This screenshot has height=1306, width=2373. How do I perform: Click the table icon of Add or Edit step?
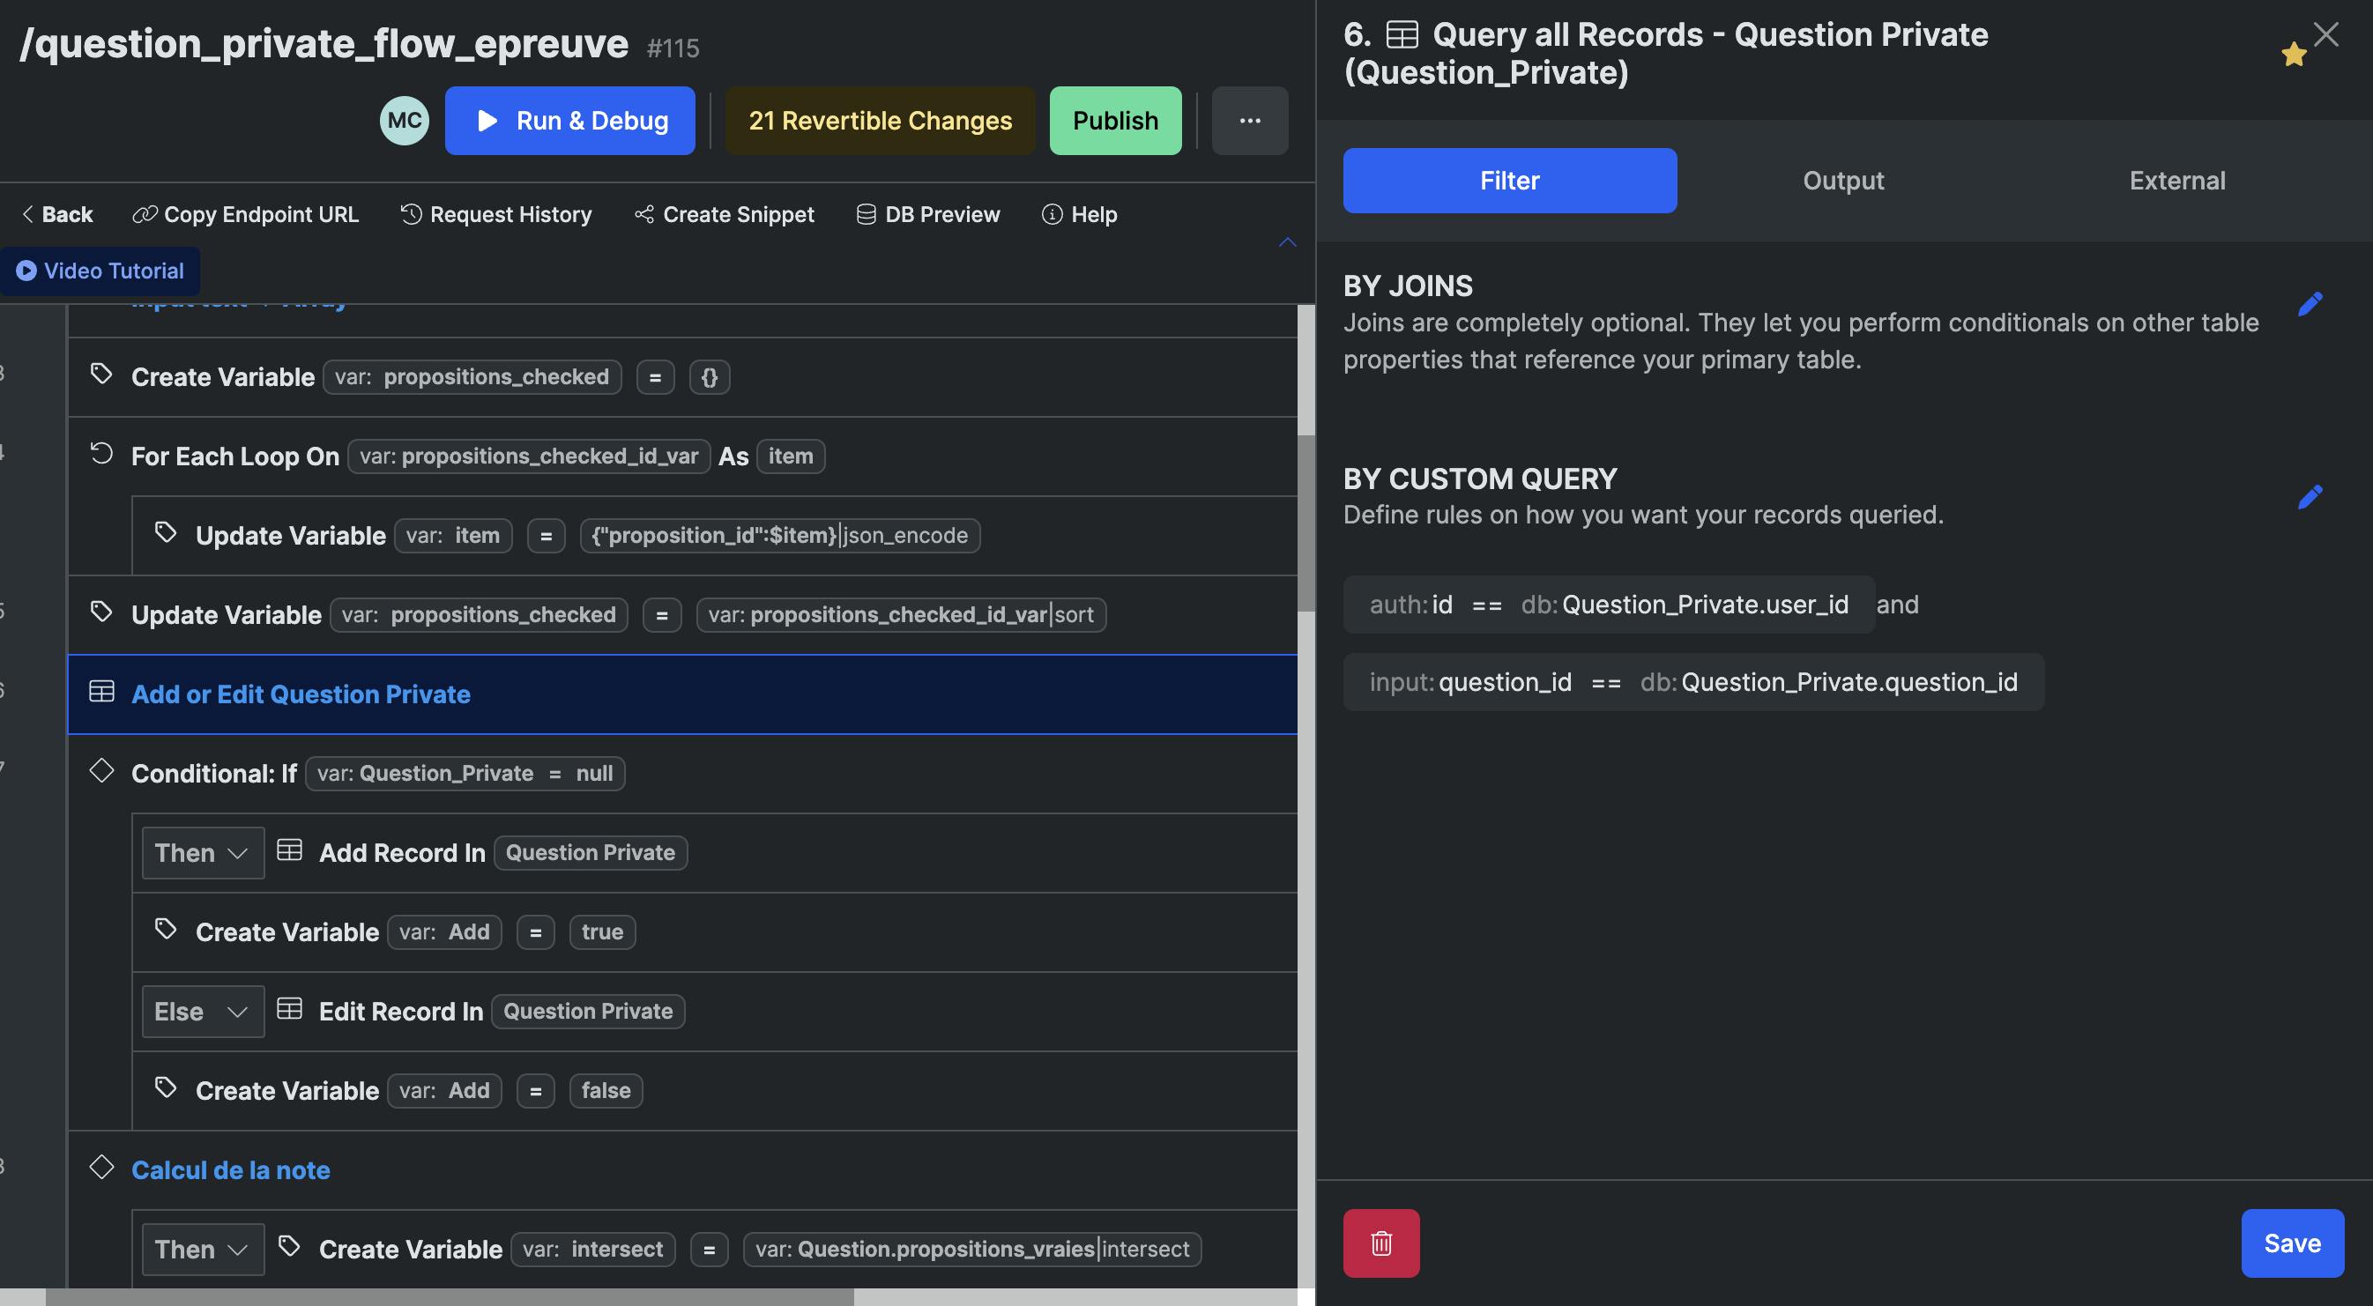(x=101, y=691)
